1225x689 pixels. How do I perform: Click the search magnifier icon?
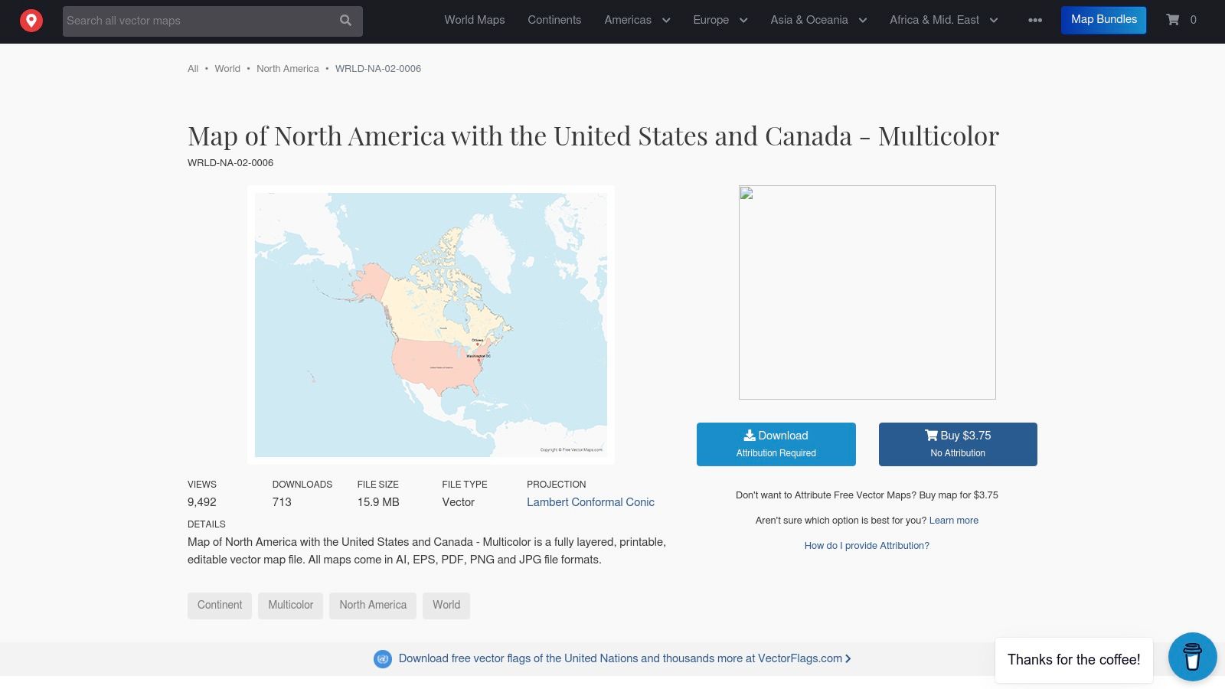[345, 21]
